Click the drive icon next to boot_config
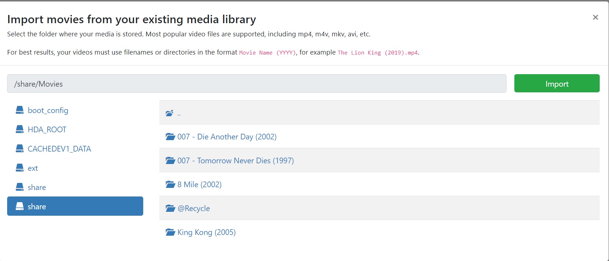 (20, 110)
